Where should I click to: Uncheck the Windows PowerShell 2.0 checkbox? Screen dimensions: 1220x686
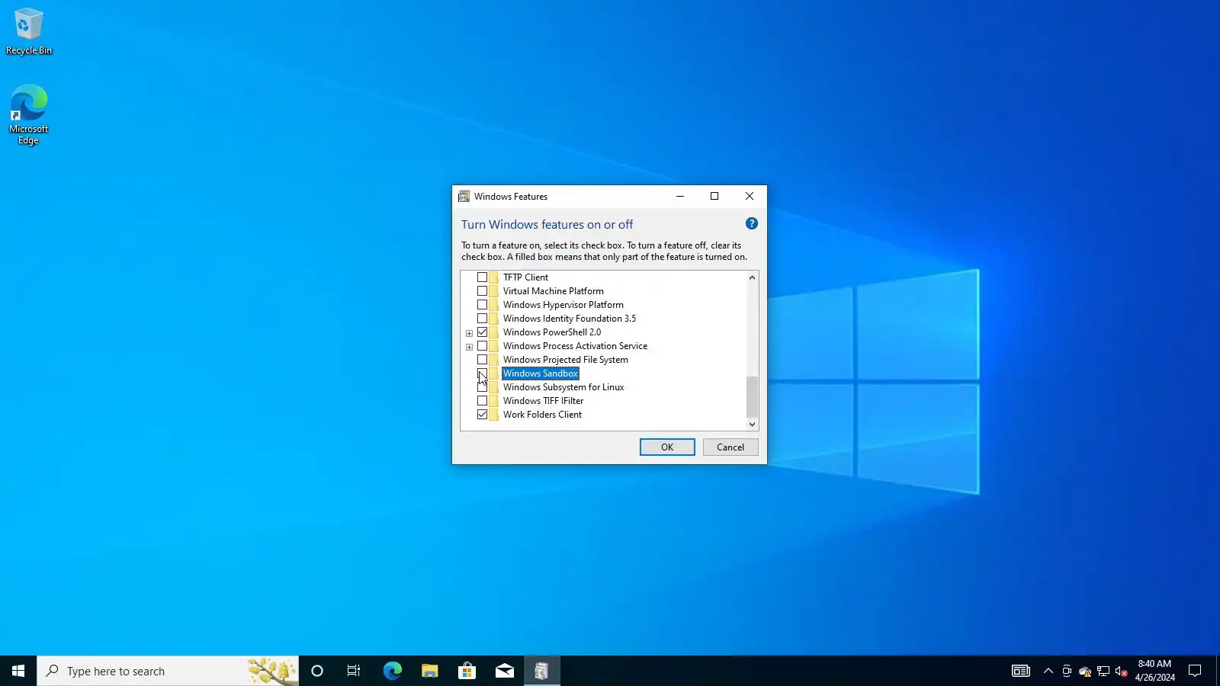[482, 332]
